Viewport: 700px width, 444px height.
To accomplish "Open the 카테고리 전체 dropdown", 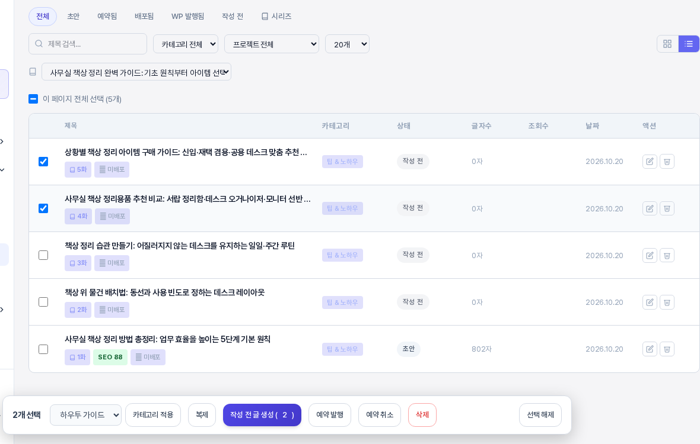I will tap(186, 44).
